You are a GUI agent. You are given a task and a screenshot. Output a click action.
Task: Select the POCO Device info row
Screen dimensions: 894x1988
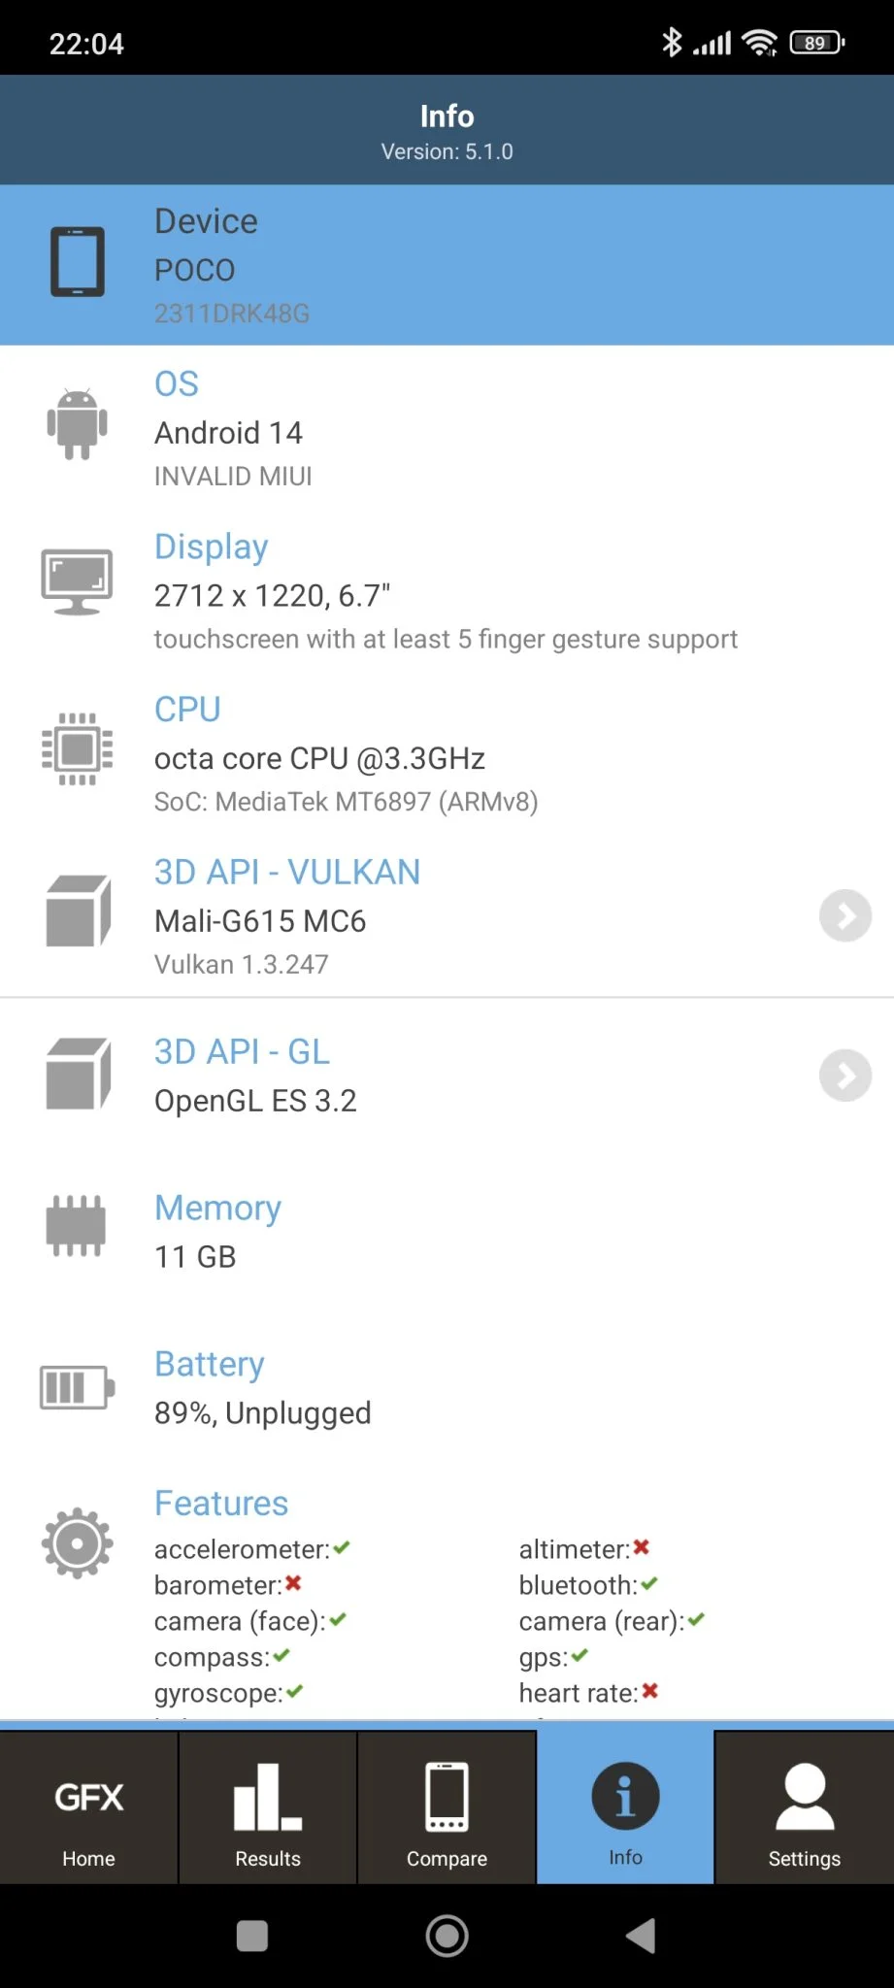coord(447,265)
